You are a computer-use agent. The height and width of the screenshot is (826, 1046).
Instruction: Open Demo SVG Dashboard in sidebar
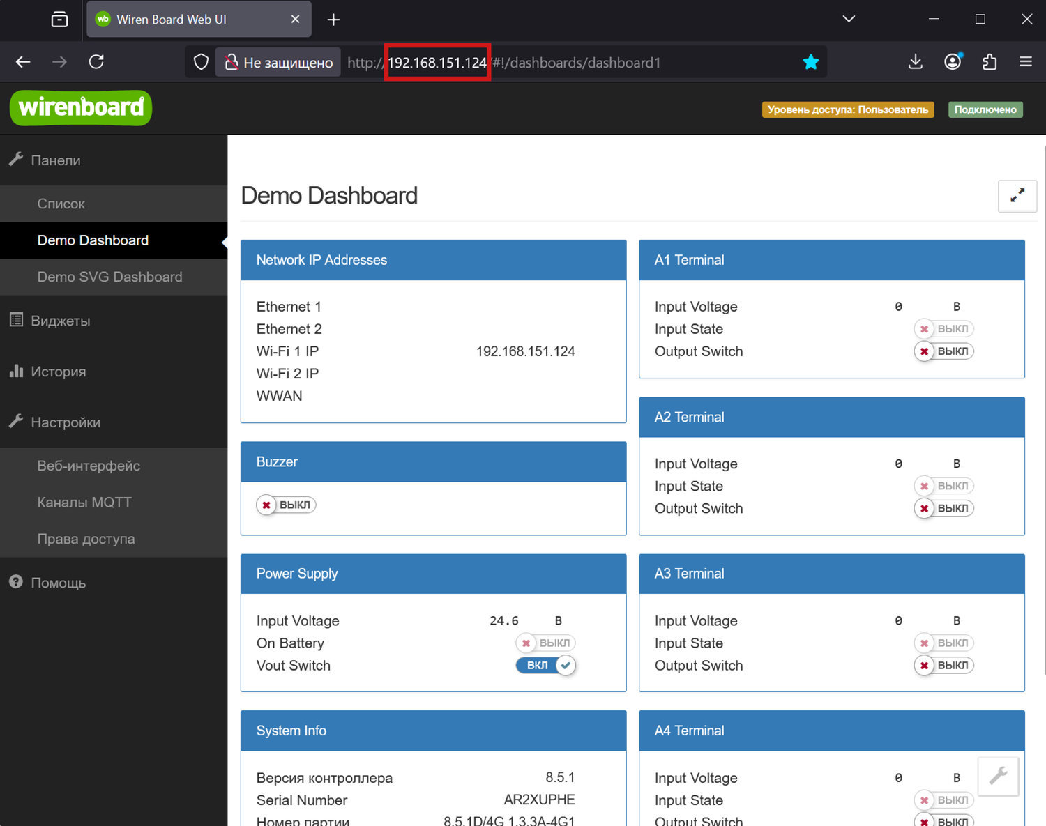point(109,277)
